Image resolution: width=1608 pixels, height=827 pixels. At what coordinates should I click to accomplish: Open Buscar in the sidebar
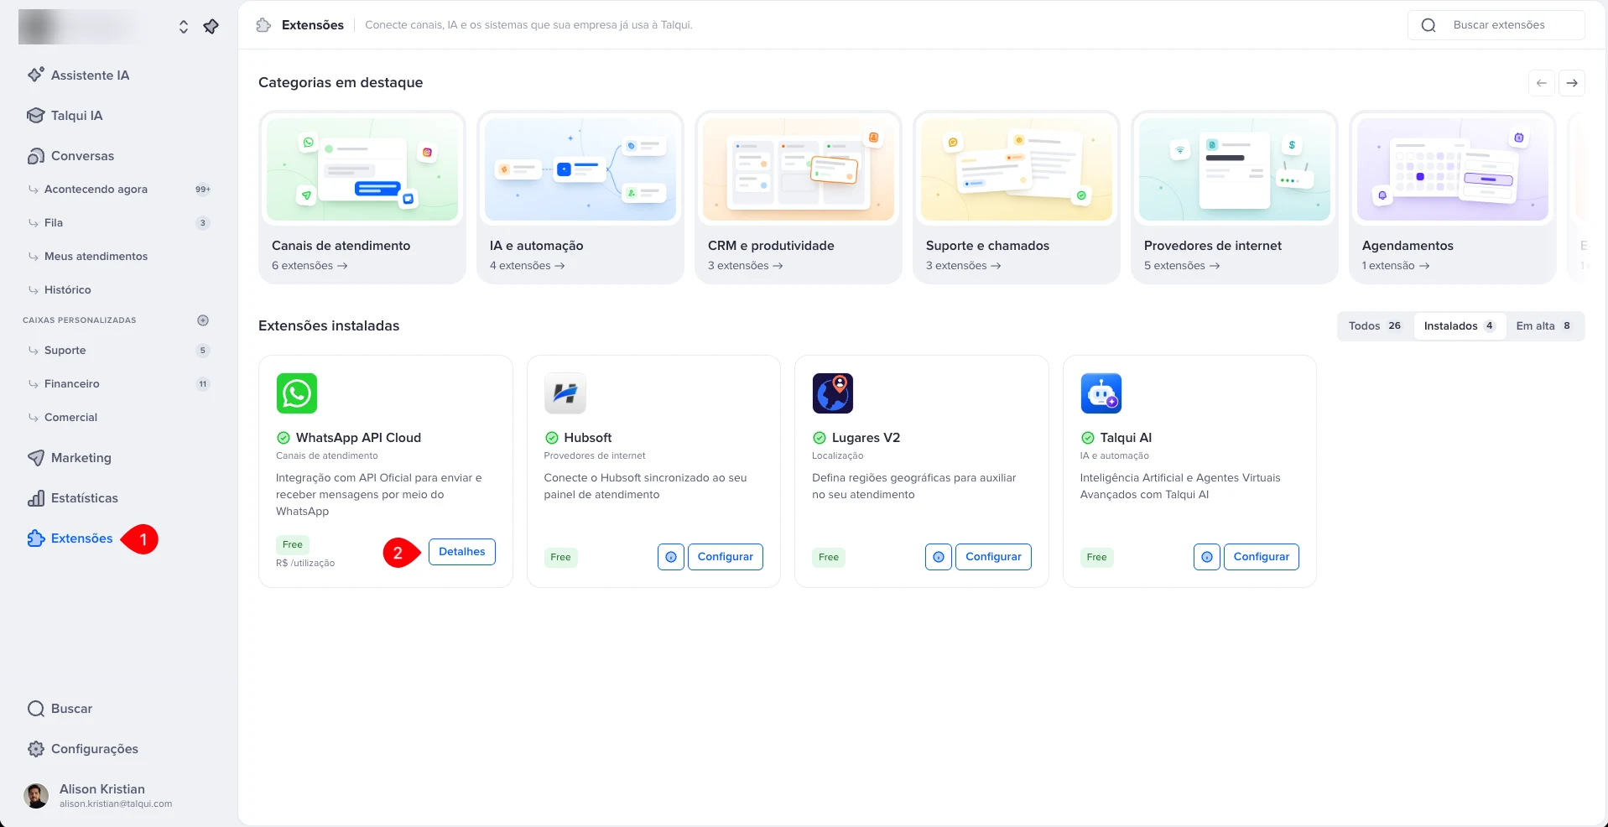[60, 709]
